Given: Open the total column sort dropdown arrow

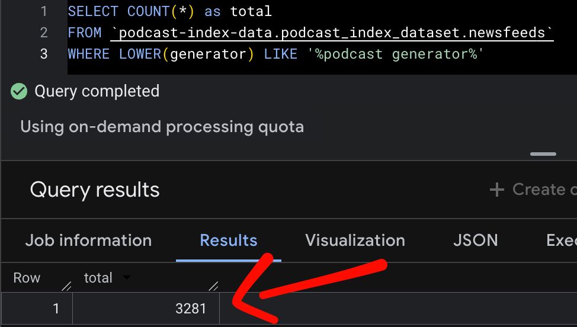Looking at the screenshot, I should tap(126, 278).
